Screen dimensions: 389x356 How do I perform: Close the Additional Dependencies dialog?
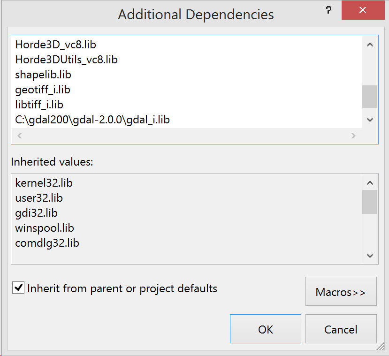tap(363, 10)
